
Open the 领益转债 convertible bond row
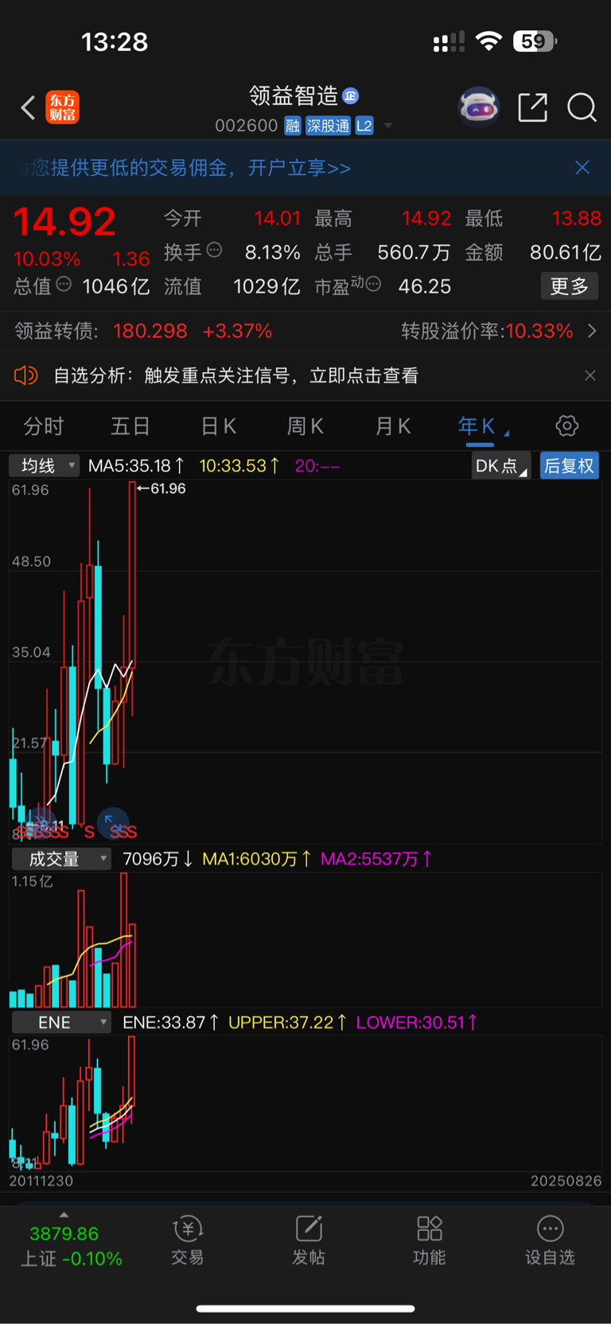pos(305,331)
